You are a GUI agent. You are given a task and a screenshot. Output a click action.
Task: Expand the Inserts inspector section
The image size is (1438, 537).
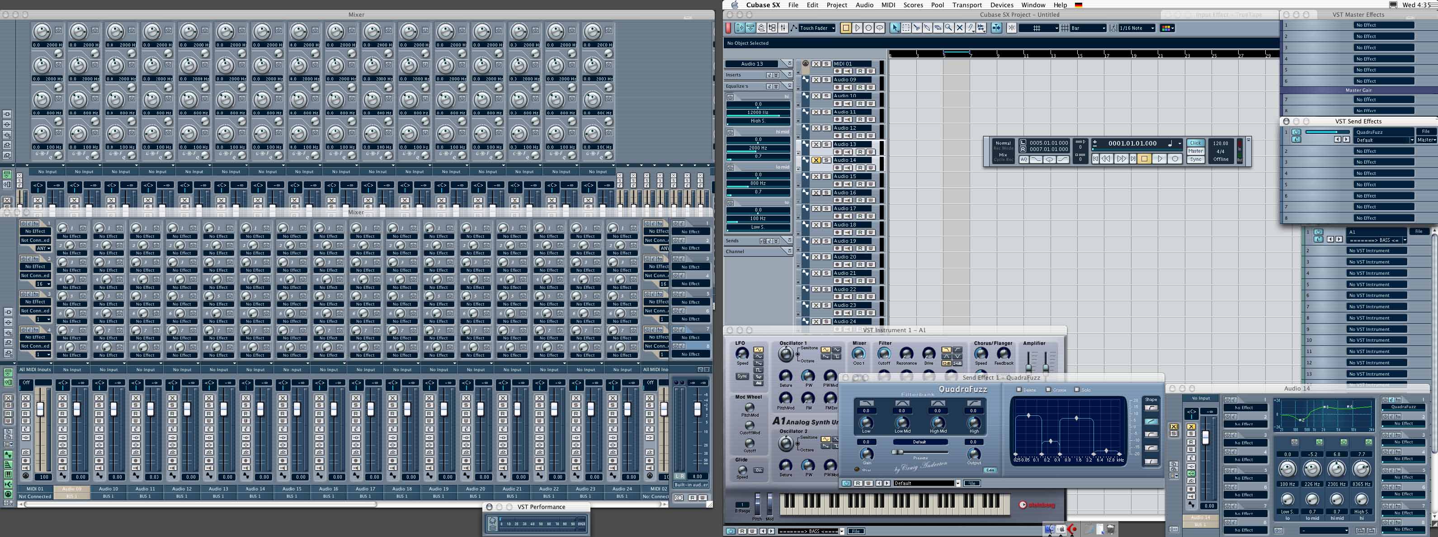[x=789, y=74]
